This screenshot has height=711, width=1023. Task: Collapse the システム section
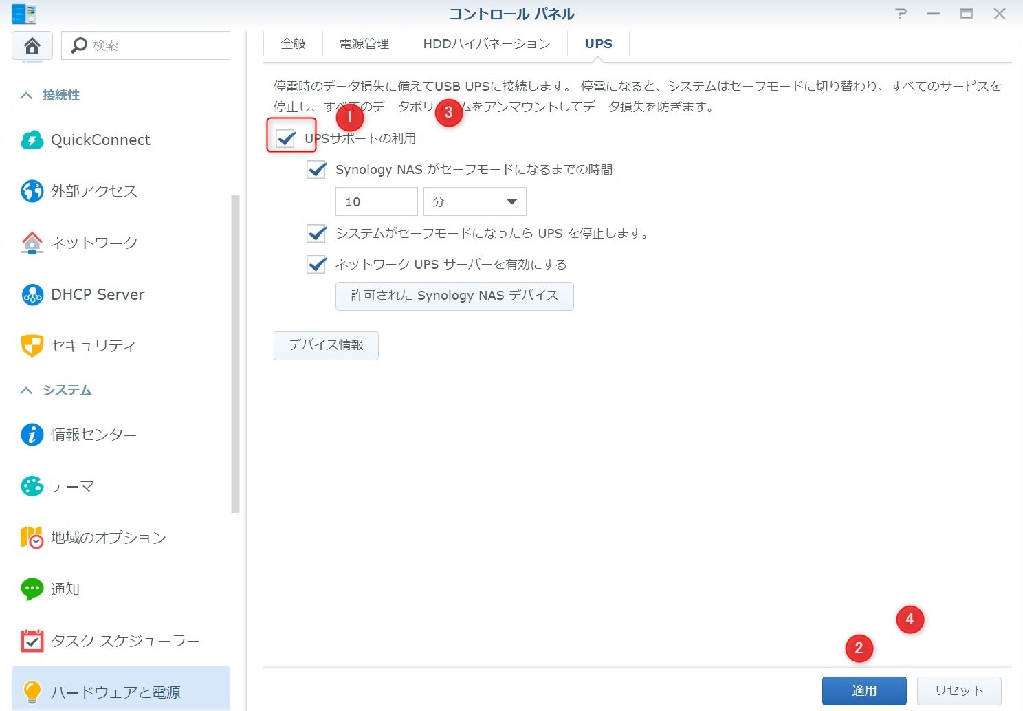click(x=26, y=391)
